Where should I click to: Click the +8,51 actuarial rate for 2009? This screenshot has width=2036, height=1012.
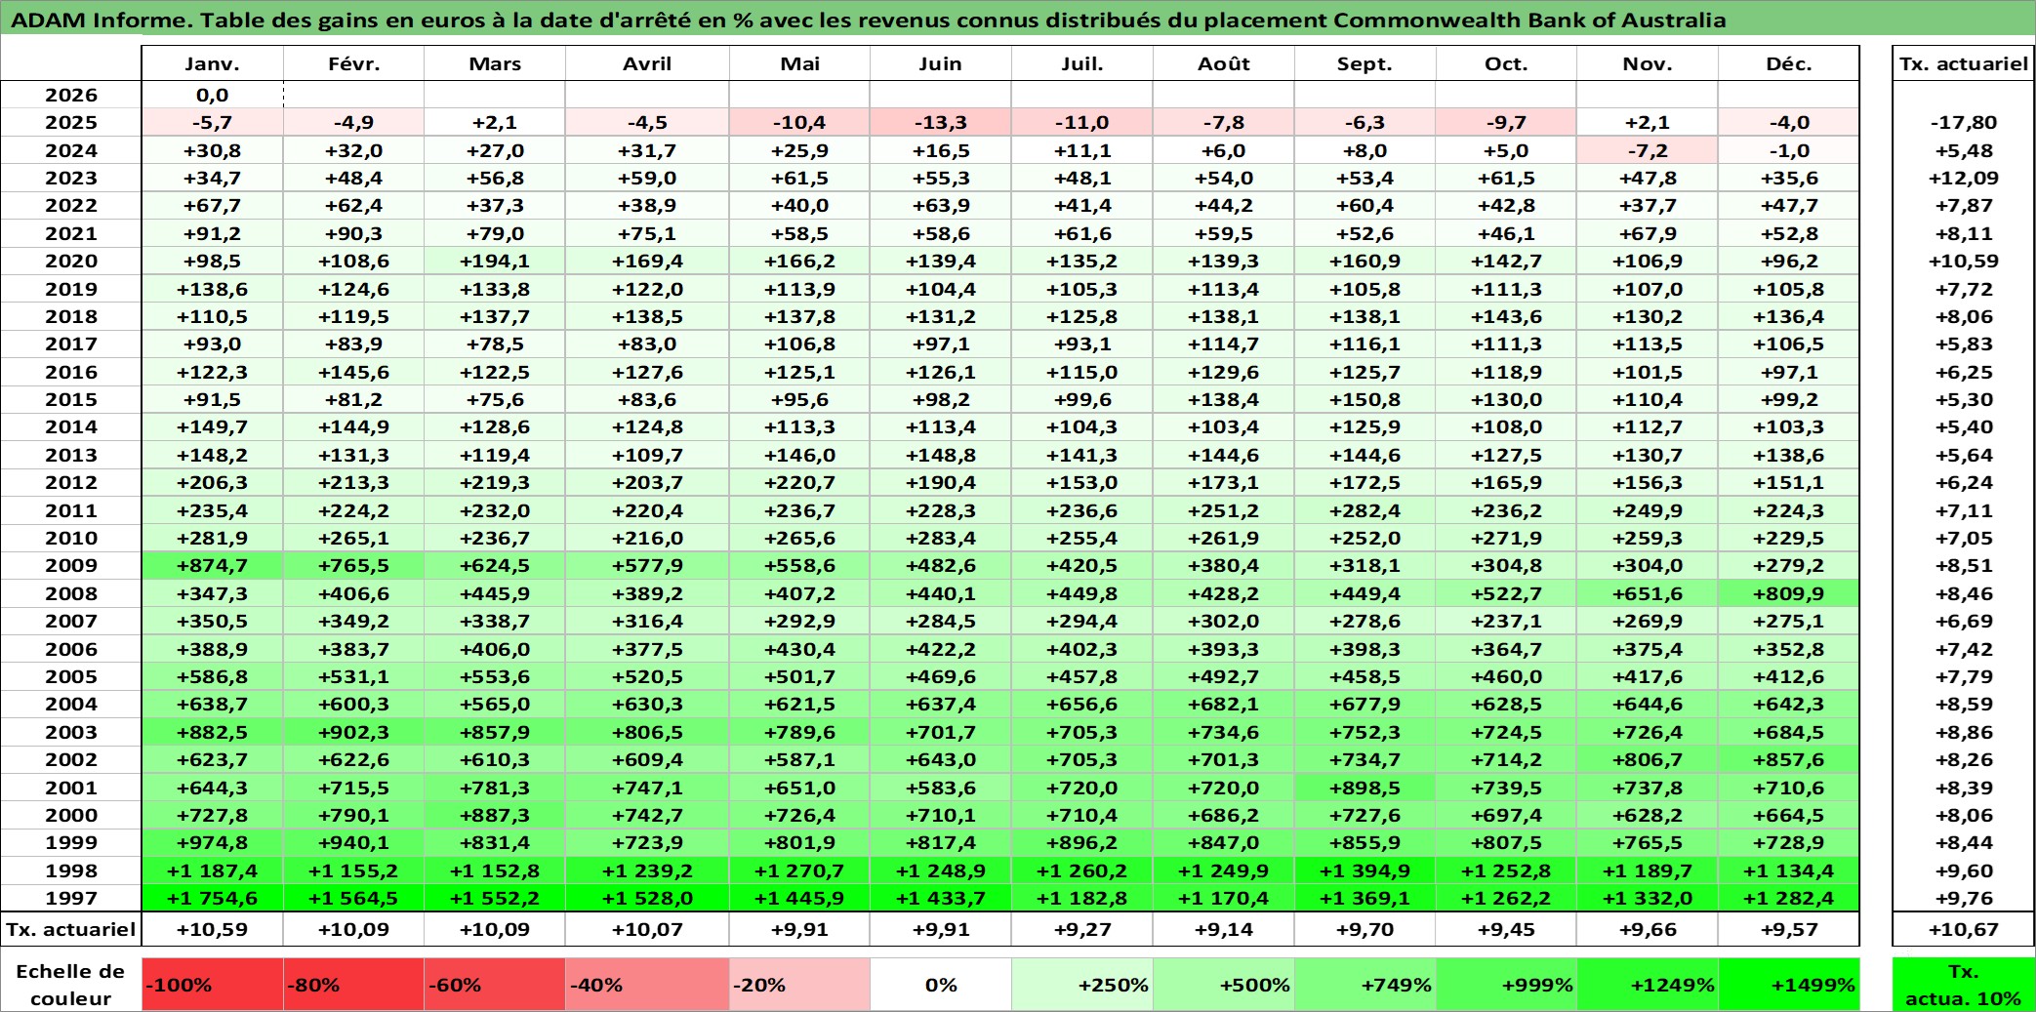(1963, 565)
